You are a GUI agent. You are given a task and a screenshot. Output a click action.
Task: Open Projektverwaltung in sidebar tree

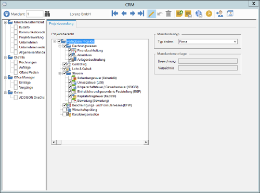click(x=31, y=37)
